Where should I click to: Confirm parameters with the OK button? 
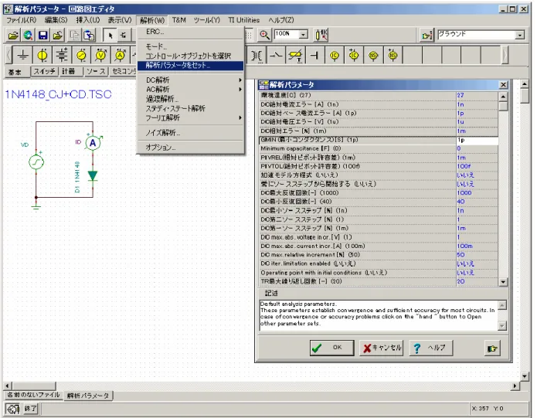pos(331,348)
